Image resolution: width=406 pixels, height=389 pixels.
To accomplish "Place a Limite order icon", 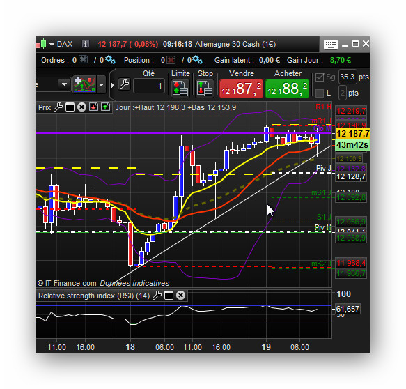I will [180, 89].
